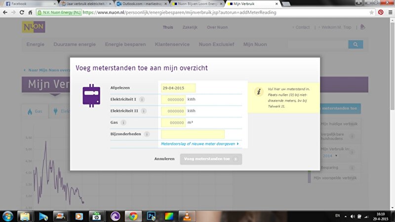395x222 pixels.
Task: Open the Mijn Nuon menu
Action: [x=255, y=44]
